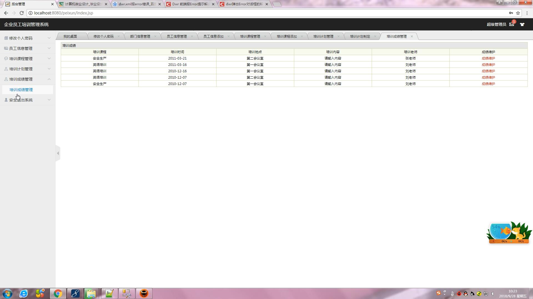Switch to browser tab dwr.xml报error错误
533x299 pixels.
[137, 4]
